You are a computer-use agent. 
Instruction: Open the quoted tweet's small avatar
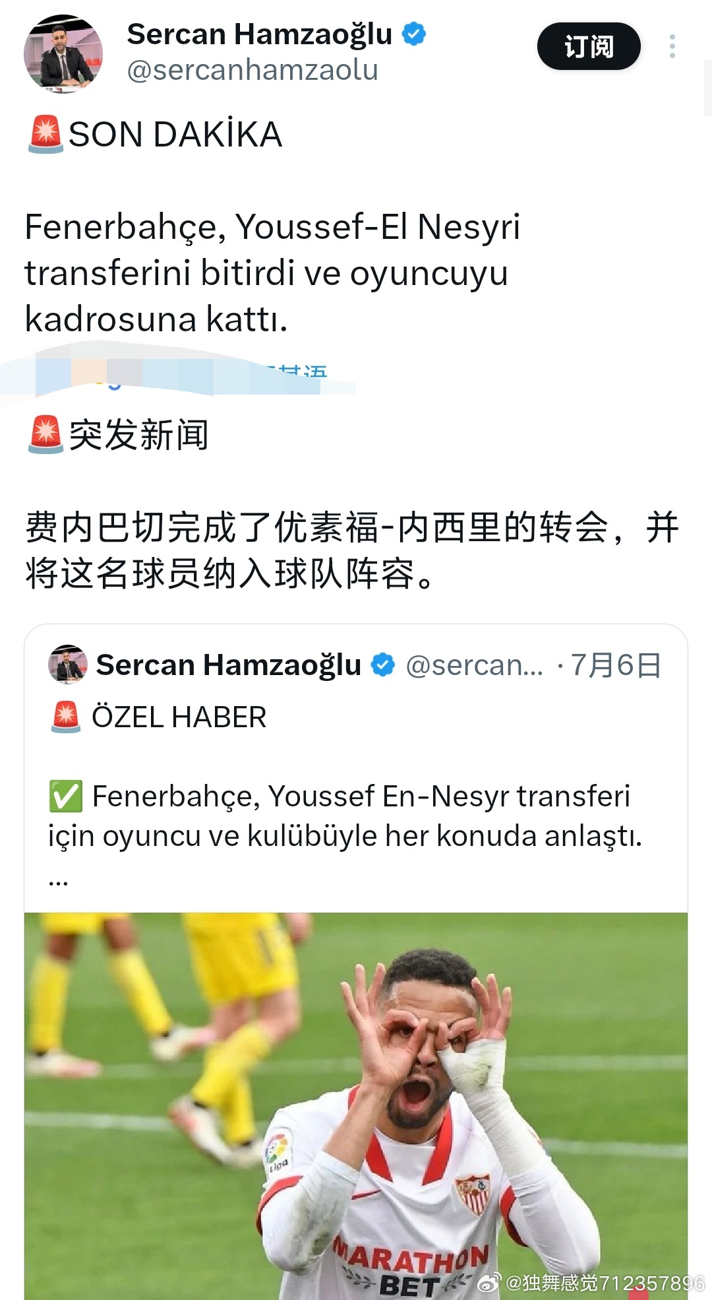coord(68,665)
